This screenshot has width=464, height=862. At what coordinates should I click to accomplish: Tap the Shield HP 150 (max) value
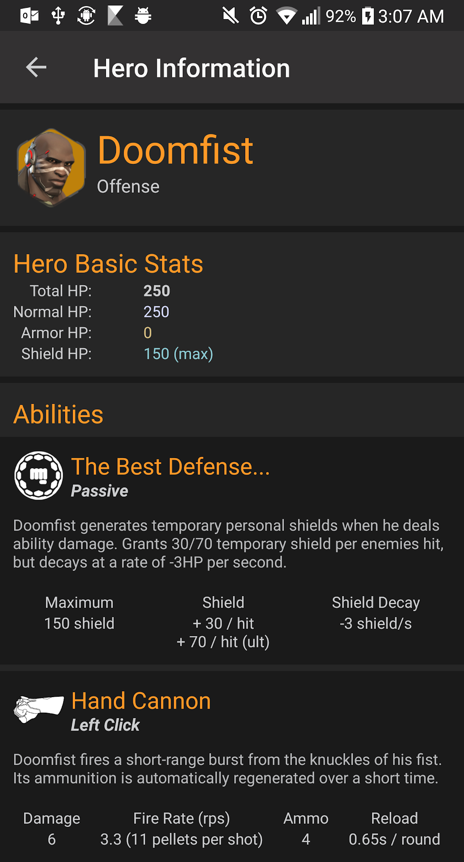[x=178, y=354]
